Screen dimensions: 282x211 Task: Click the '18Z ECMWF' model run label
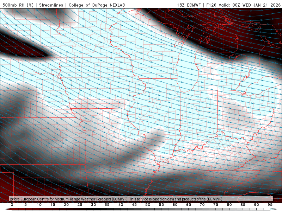189,5
